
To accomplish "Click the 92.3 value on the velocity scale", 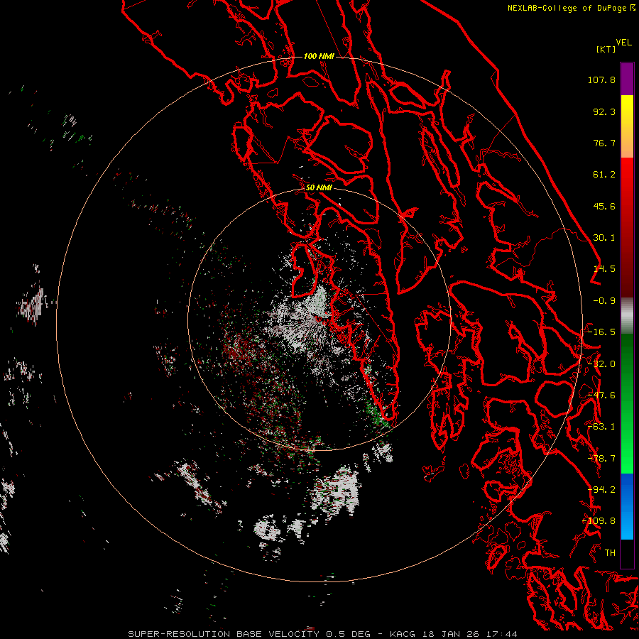I will 604,111.
